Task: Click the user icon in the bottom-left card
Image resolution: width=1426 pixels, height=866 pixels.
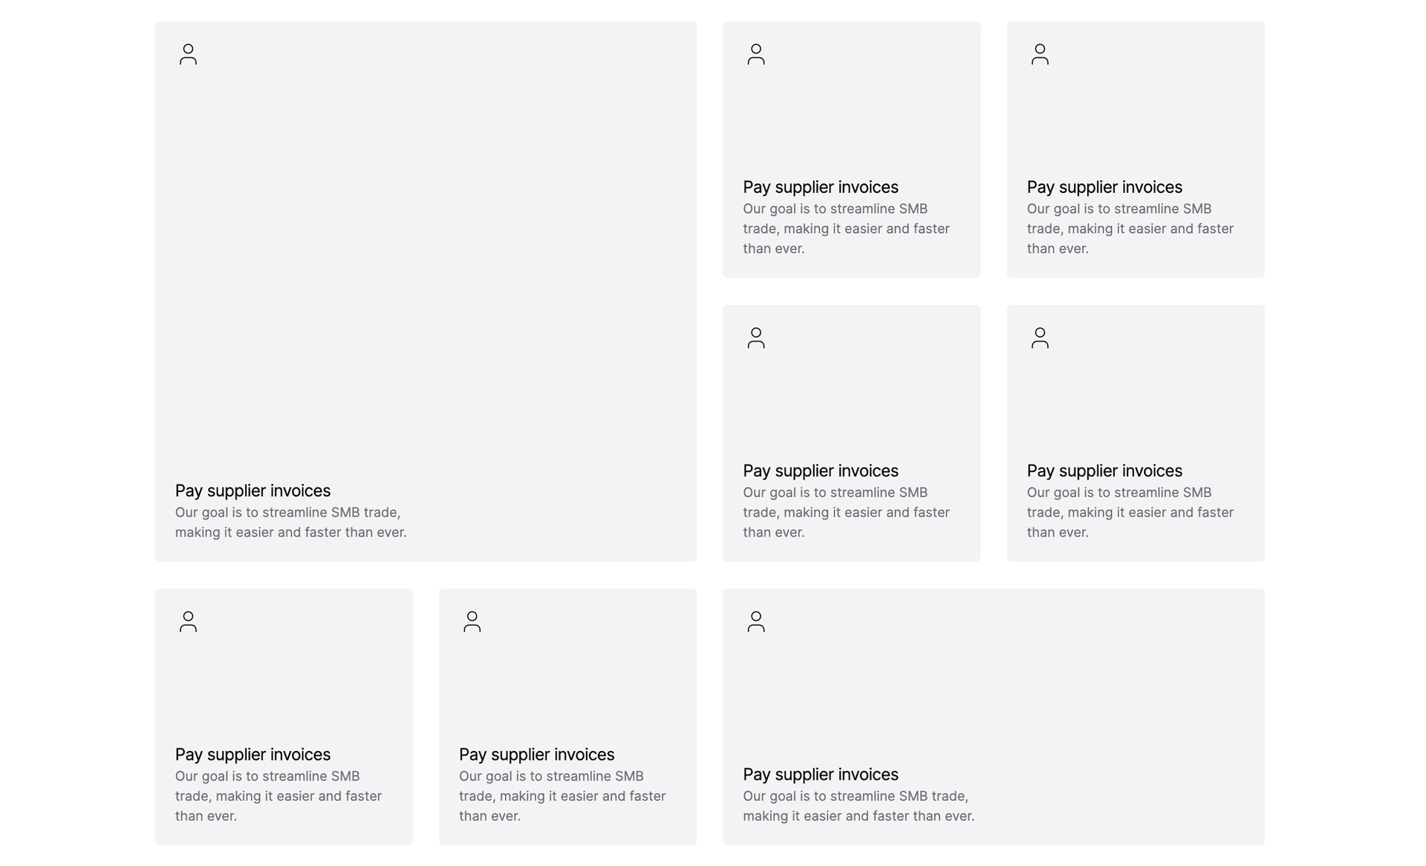Action: [188, 622]
